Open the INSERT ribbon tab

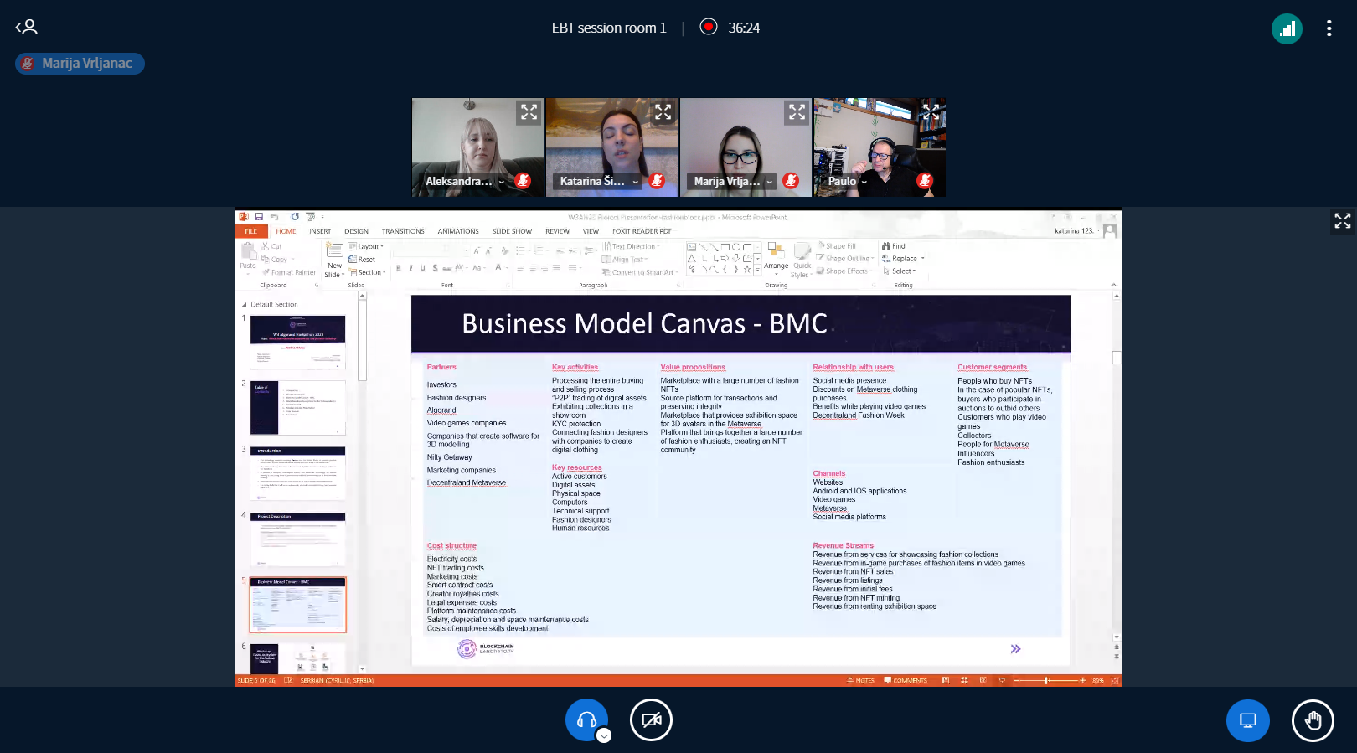pos(320,231)
